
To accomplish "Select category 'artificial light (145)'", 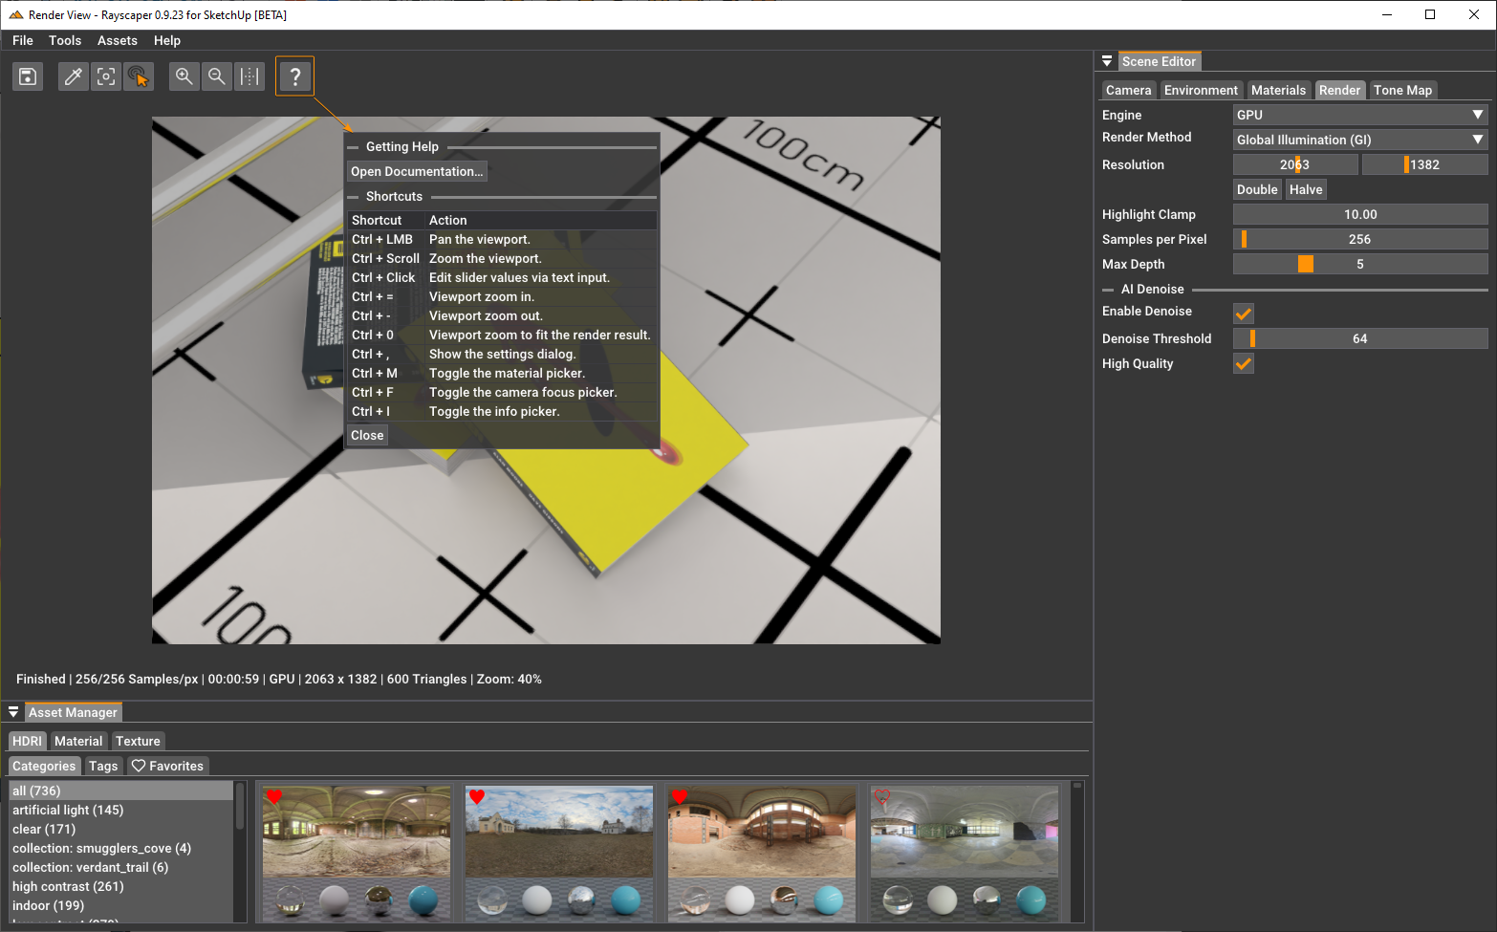I will (x=120, y=810).
